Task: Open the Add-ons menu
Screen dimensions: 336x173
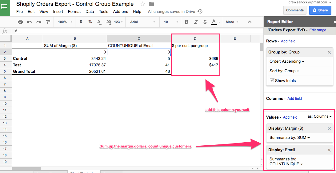Action: tap(120, 12)
